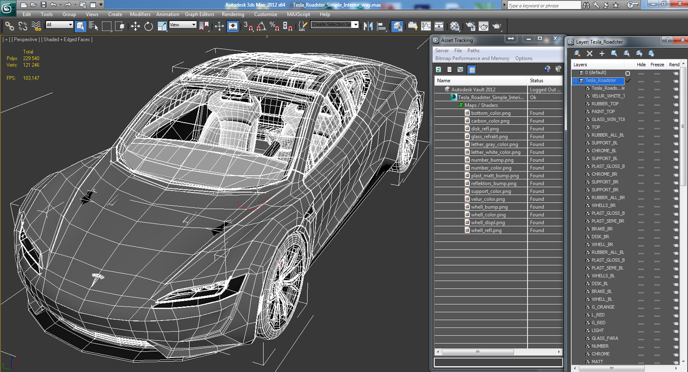Image resolution: width=688 pixels, height=372 pixels.
Task: Open the reference coordinate 'View' dropdown
Action: [x=183, y=25]
